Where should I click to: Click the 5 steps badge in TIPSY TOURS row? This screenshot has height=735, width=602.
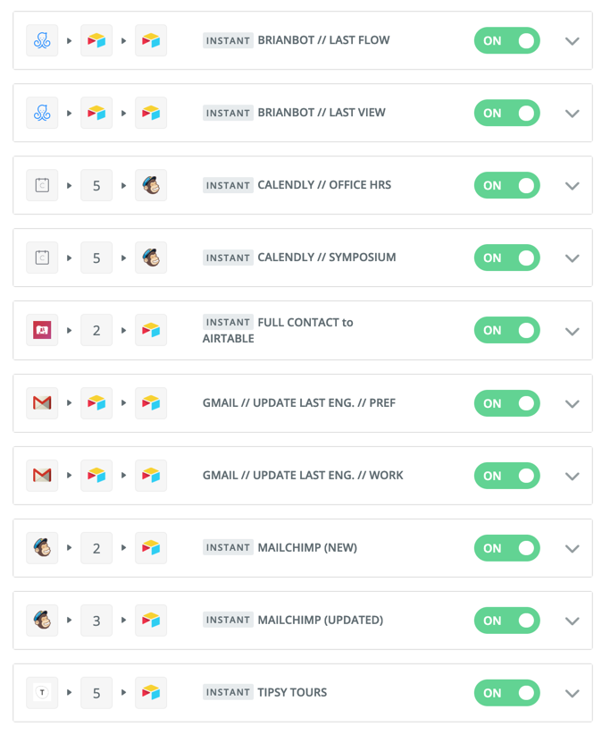(96, 693)
